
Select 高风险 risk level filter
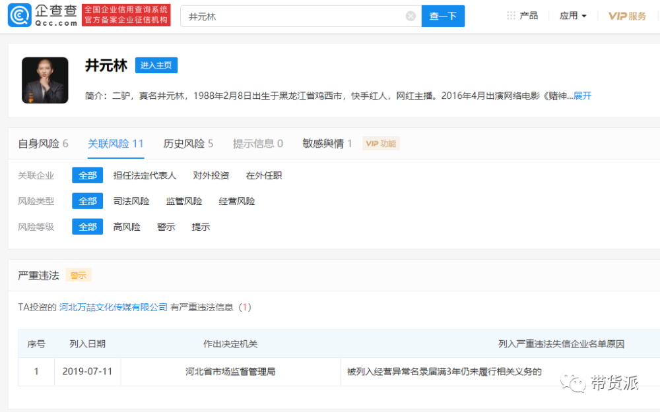pyautogui.click(x=127, y=227)
